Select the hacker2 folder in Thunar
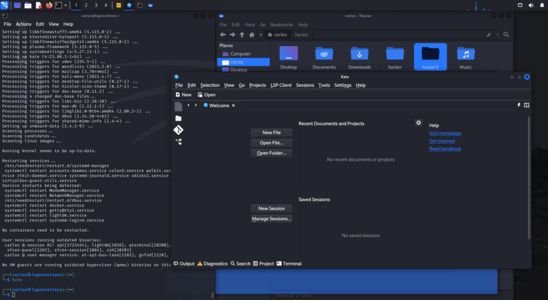 [430, 57]
